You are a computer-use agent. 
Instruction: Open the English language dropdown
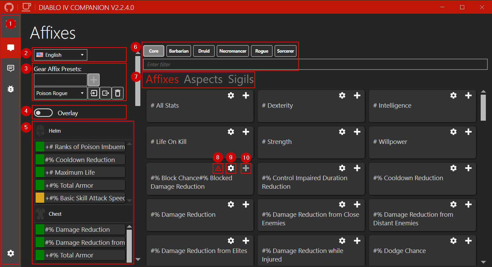(x=60, y=55)
